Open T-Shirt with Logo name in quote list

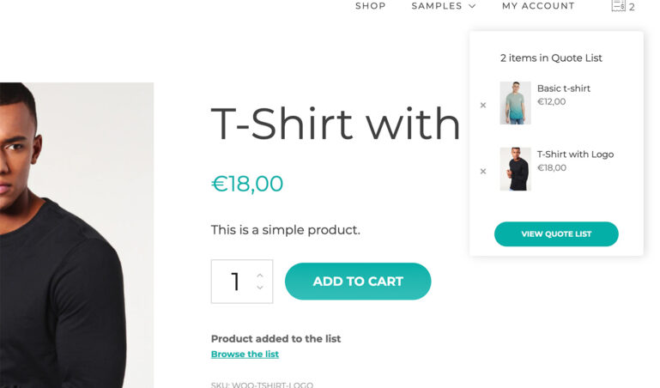pos(575,155)
